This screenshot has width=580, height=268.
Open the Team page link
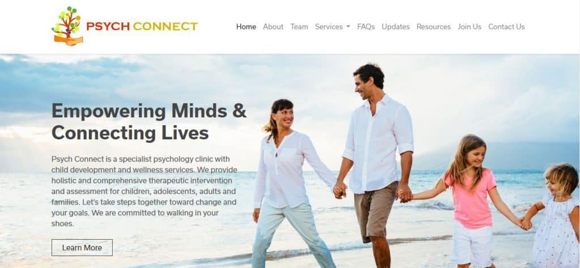point(299,27)
